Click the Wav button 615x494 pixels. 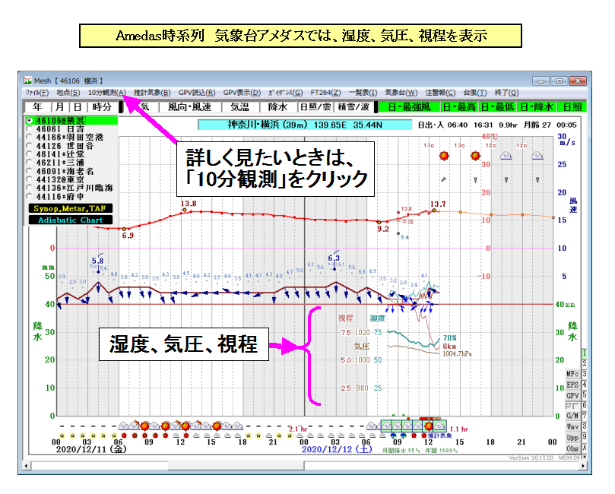pos(572,426)
